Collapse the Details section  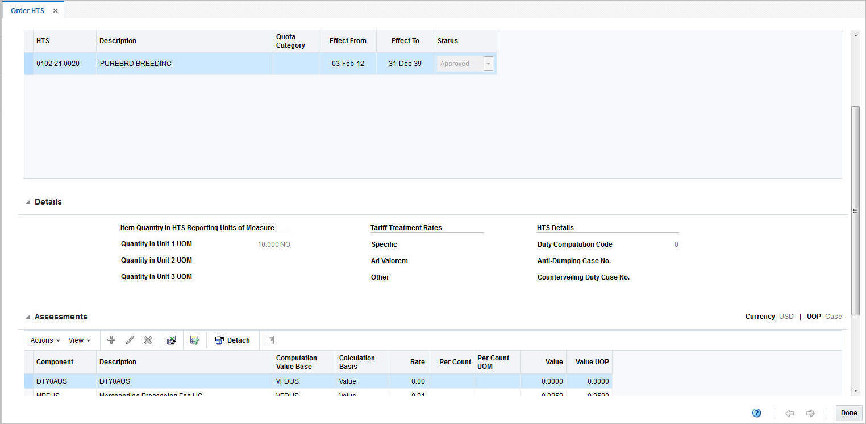click(x=27, y=201)
